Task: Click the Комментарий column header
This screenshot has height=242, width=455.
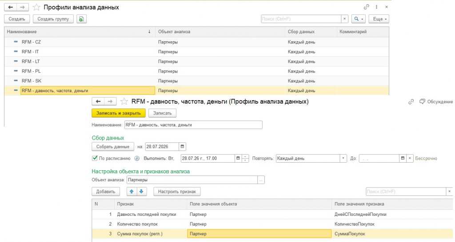Action: point(363,31)
